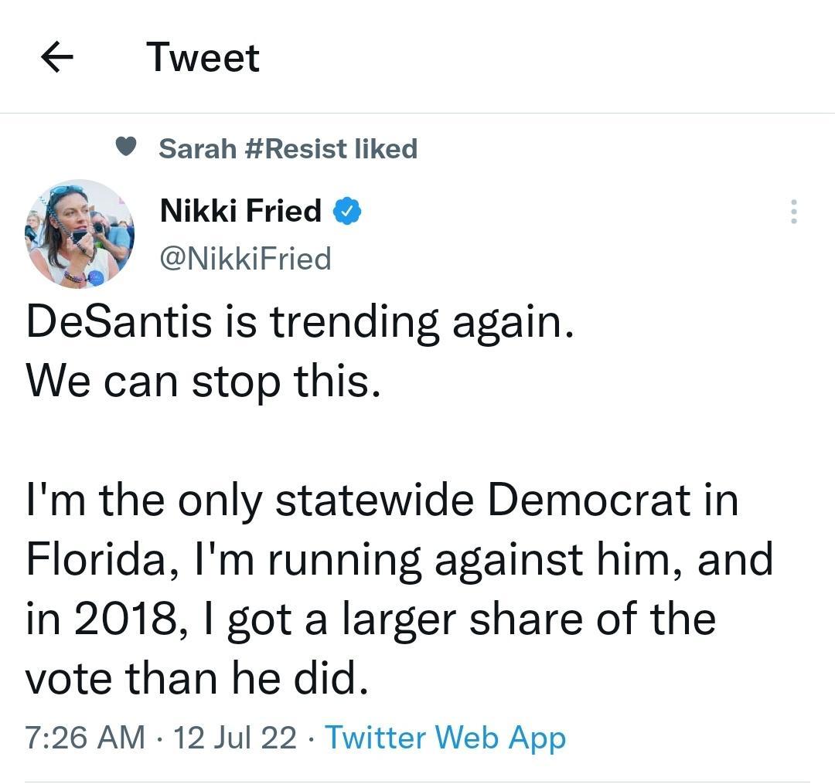
Task: Click Nikki Fried's profile picture
Action: (x=78, y=236)
